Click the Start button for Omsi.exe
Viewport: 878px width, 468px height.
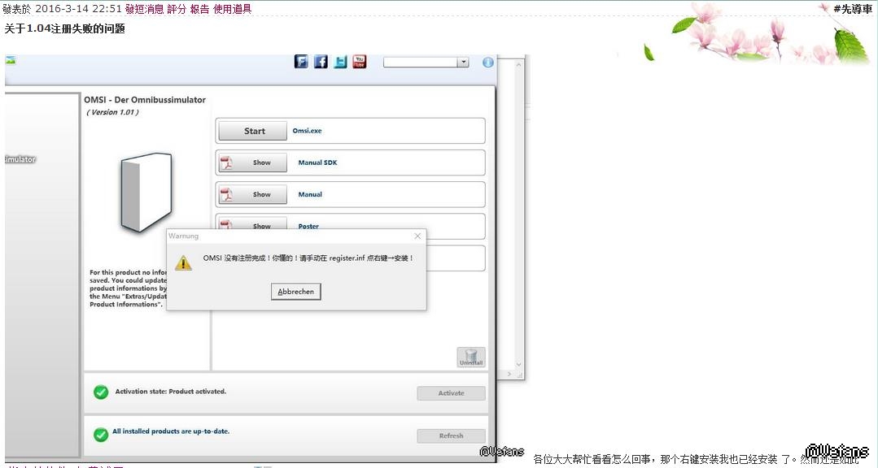[252, 131]
